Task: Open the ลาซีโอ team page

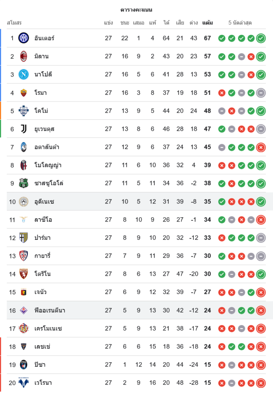Action: pyautogui.click(x=43, y=220)
